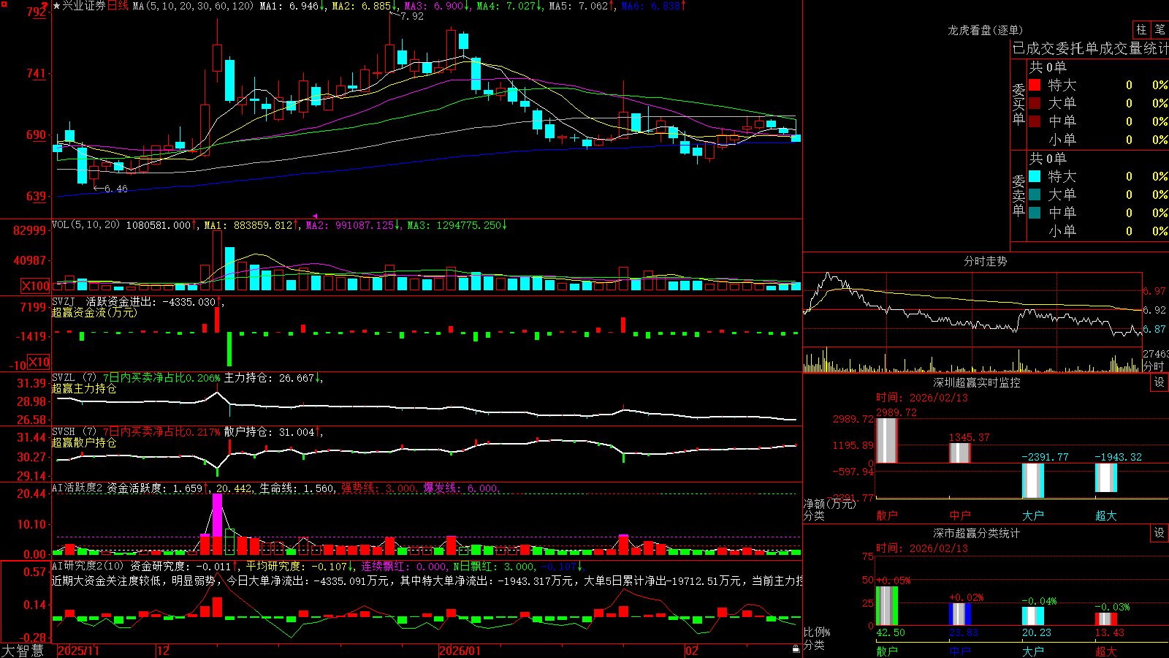Click the star icon before 兴业证券

(x=57, y=6)
